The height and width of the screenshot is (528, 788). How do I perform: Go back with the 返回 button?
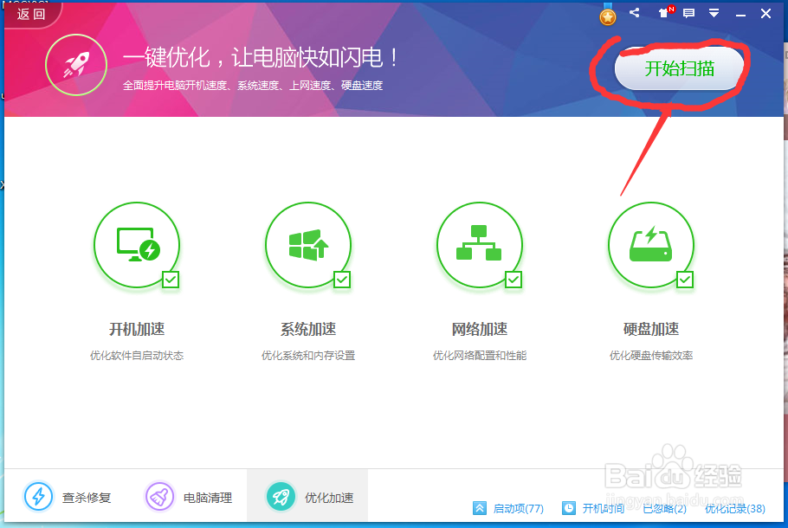pyautogui.click(x=31, y=14)
